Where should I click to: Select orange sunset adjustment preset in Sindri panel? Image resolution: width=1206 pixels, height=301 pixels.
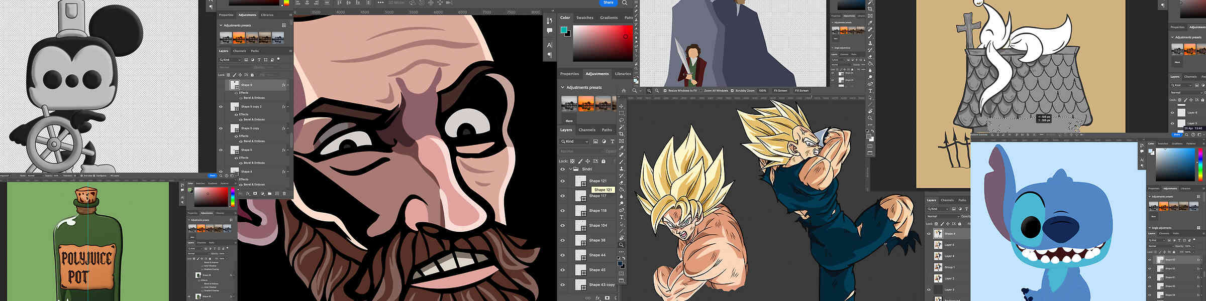click(x=586, y=103)
